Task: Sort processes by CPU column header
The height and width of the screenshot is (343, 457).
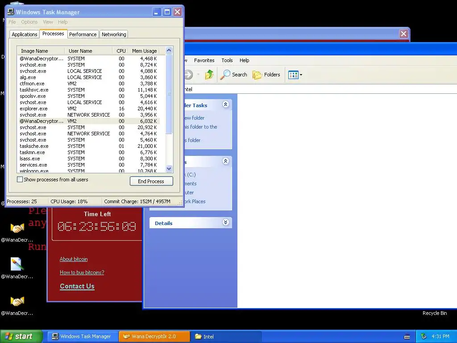Action: (120, 51)
